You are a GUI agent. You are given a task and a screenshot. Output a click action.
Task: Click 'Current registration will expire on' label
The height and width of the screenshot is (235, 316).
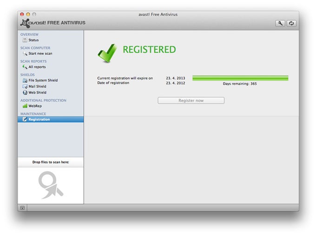point(125,78)
